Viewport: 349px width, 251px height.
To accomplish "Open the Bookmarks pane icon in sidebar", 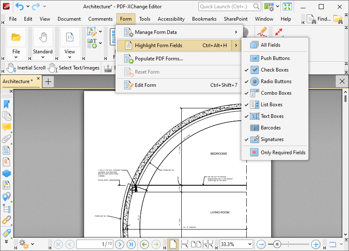I will click(7, 104).
